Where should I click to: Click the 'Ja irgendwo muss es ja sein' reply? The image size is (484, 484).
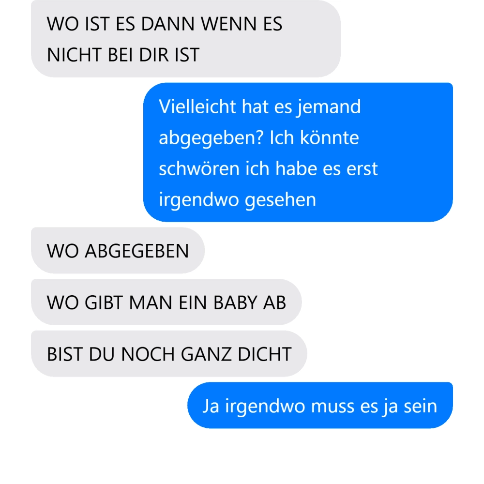[320, 405]
